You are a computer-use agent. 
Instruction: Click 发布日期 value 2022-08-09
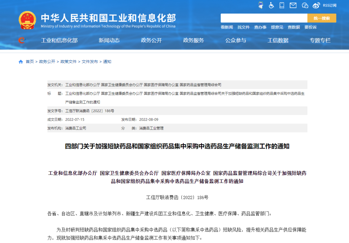(x=149, y=120)
